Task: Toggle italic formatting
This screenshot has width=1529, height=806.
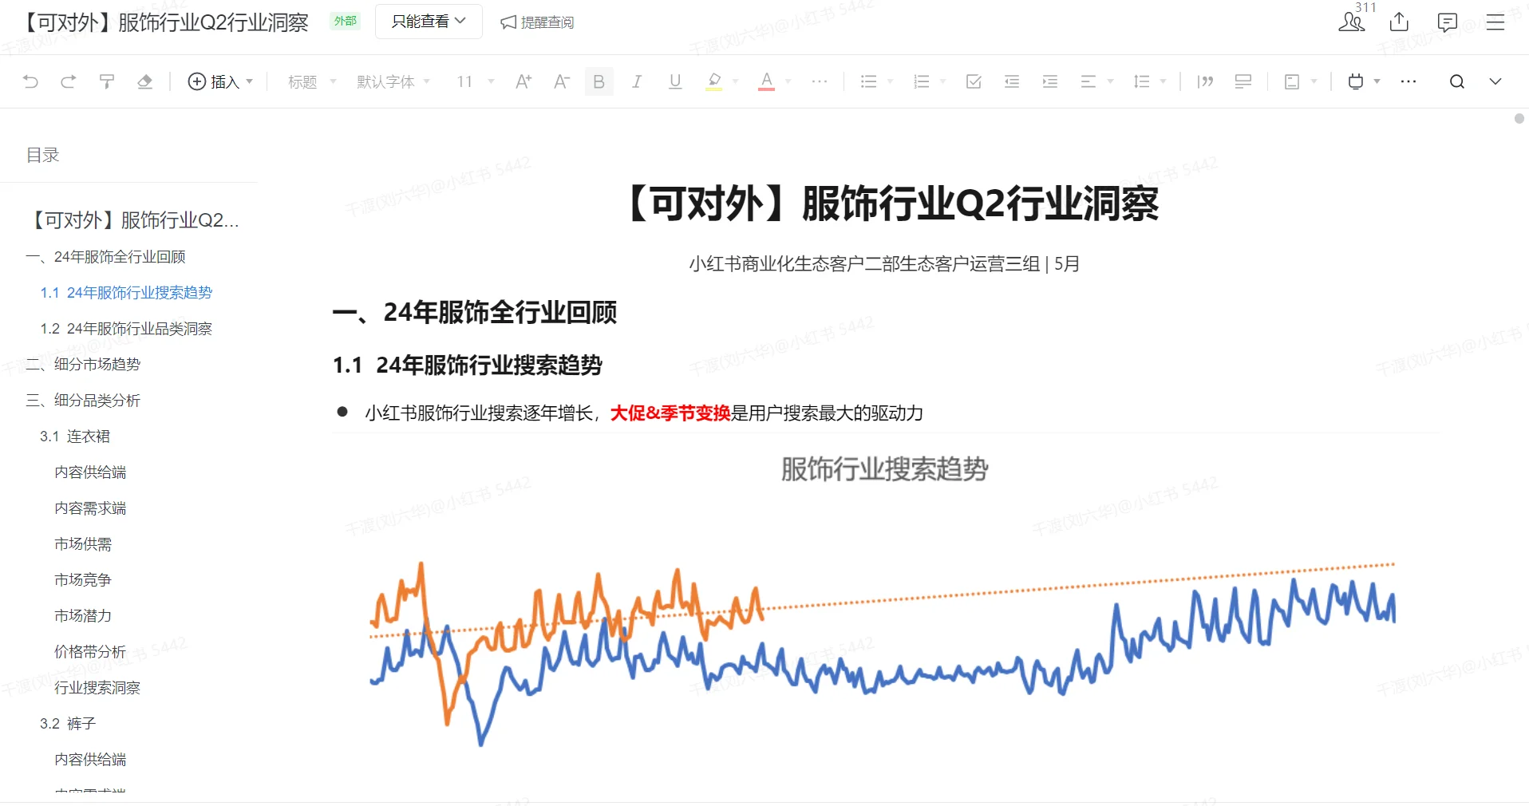Action: [636, 81]
